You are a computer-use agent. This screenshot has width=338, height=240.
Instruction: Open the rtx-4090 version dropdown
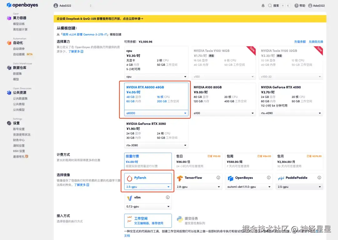pos(291,113)
